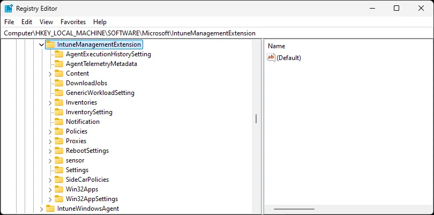Select the Notification key

[x=83, y=122]
